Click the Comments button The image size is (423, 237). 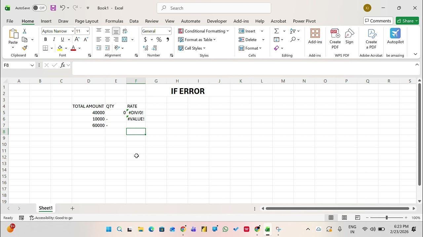378,21
